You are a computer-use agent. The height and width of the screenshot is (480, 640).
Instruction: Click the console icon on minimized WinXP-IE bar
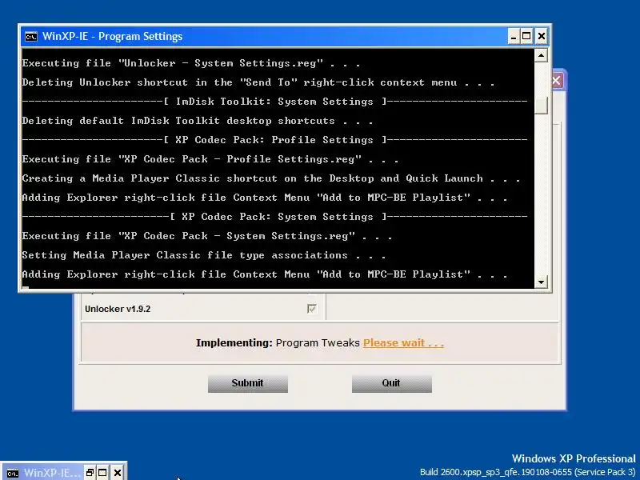point(12,473)
